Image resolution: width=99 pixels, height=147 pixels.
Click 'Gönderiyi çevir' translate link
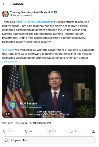10,62
